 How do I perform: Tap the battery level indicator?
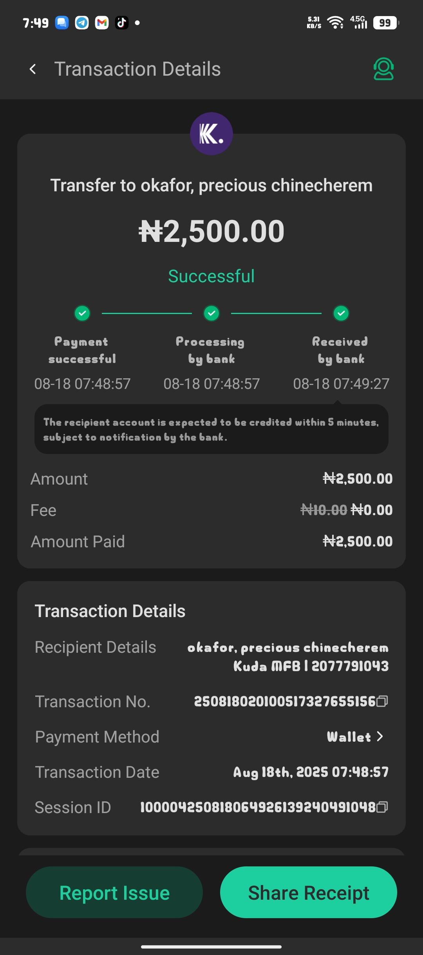385,23
